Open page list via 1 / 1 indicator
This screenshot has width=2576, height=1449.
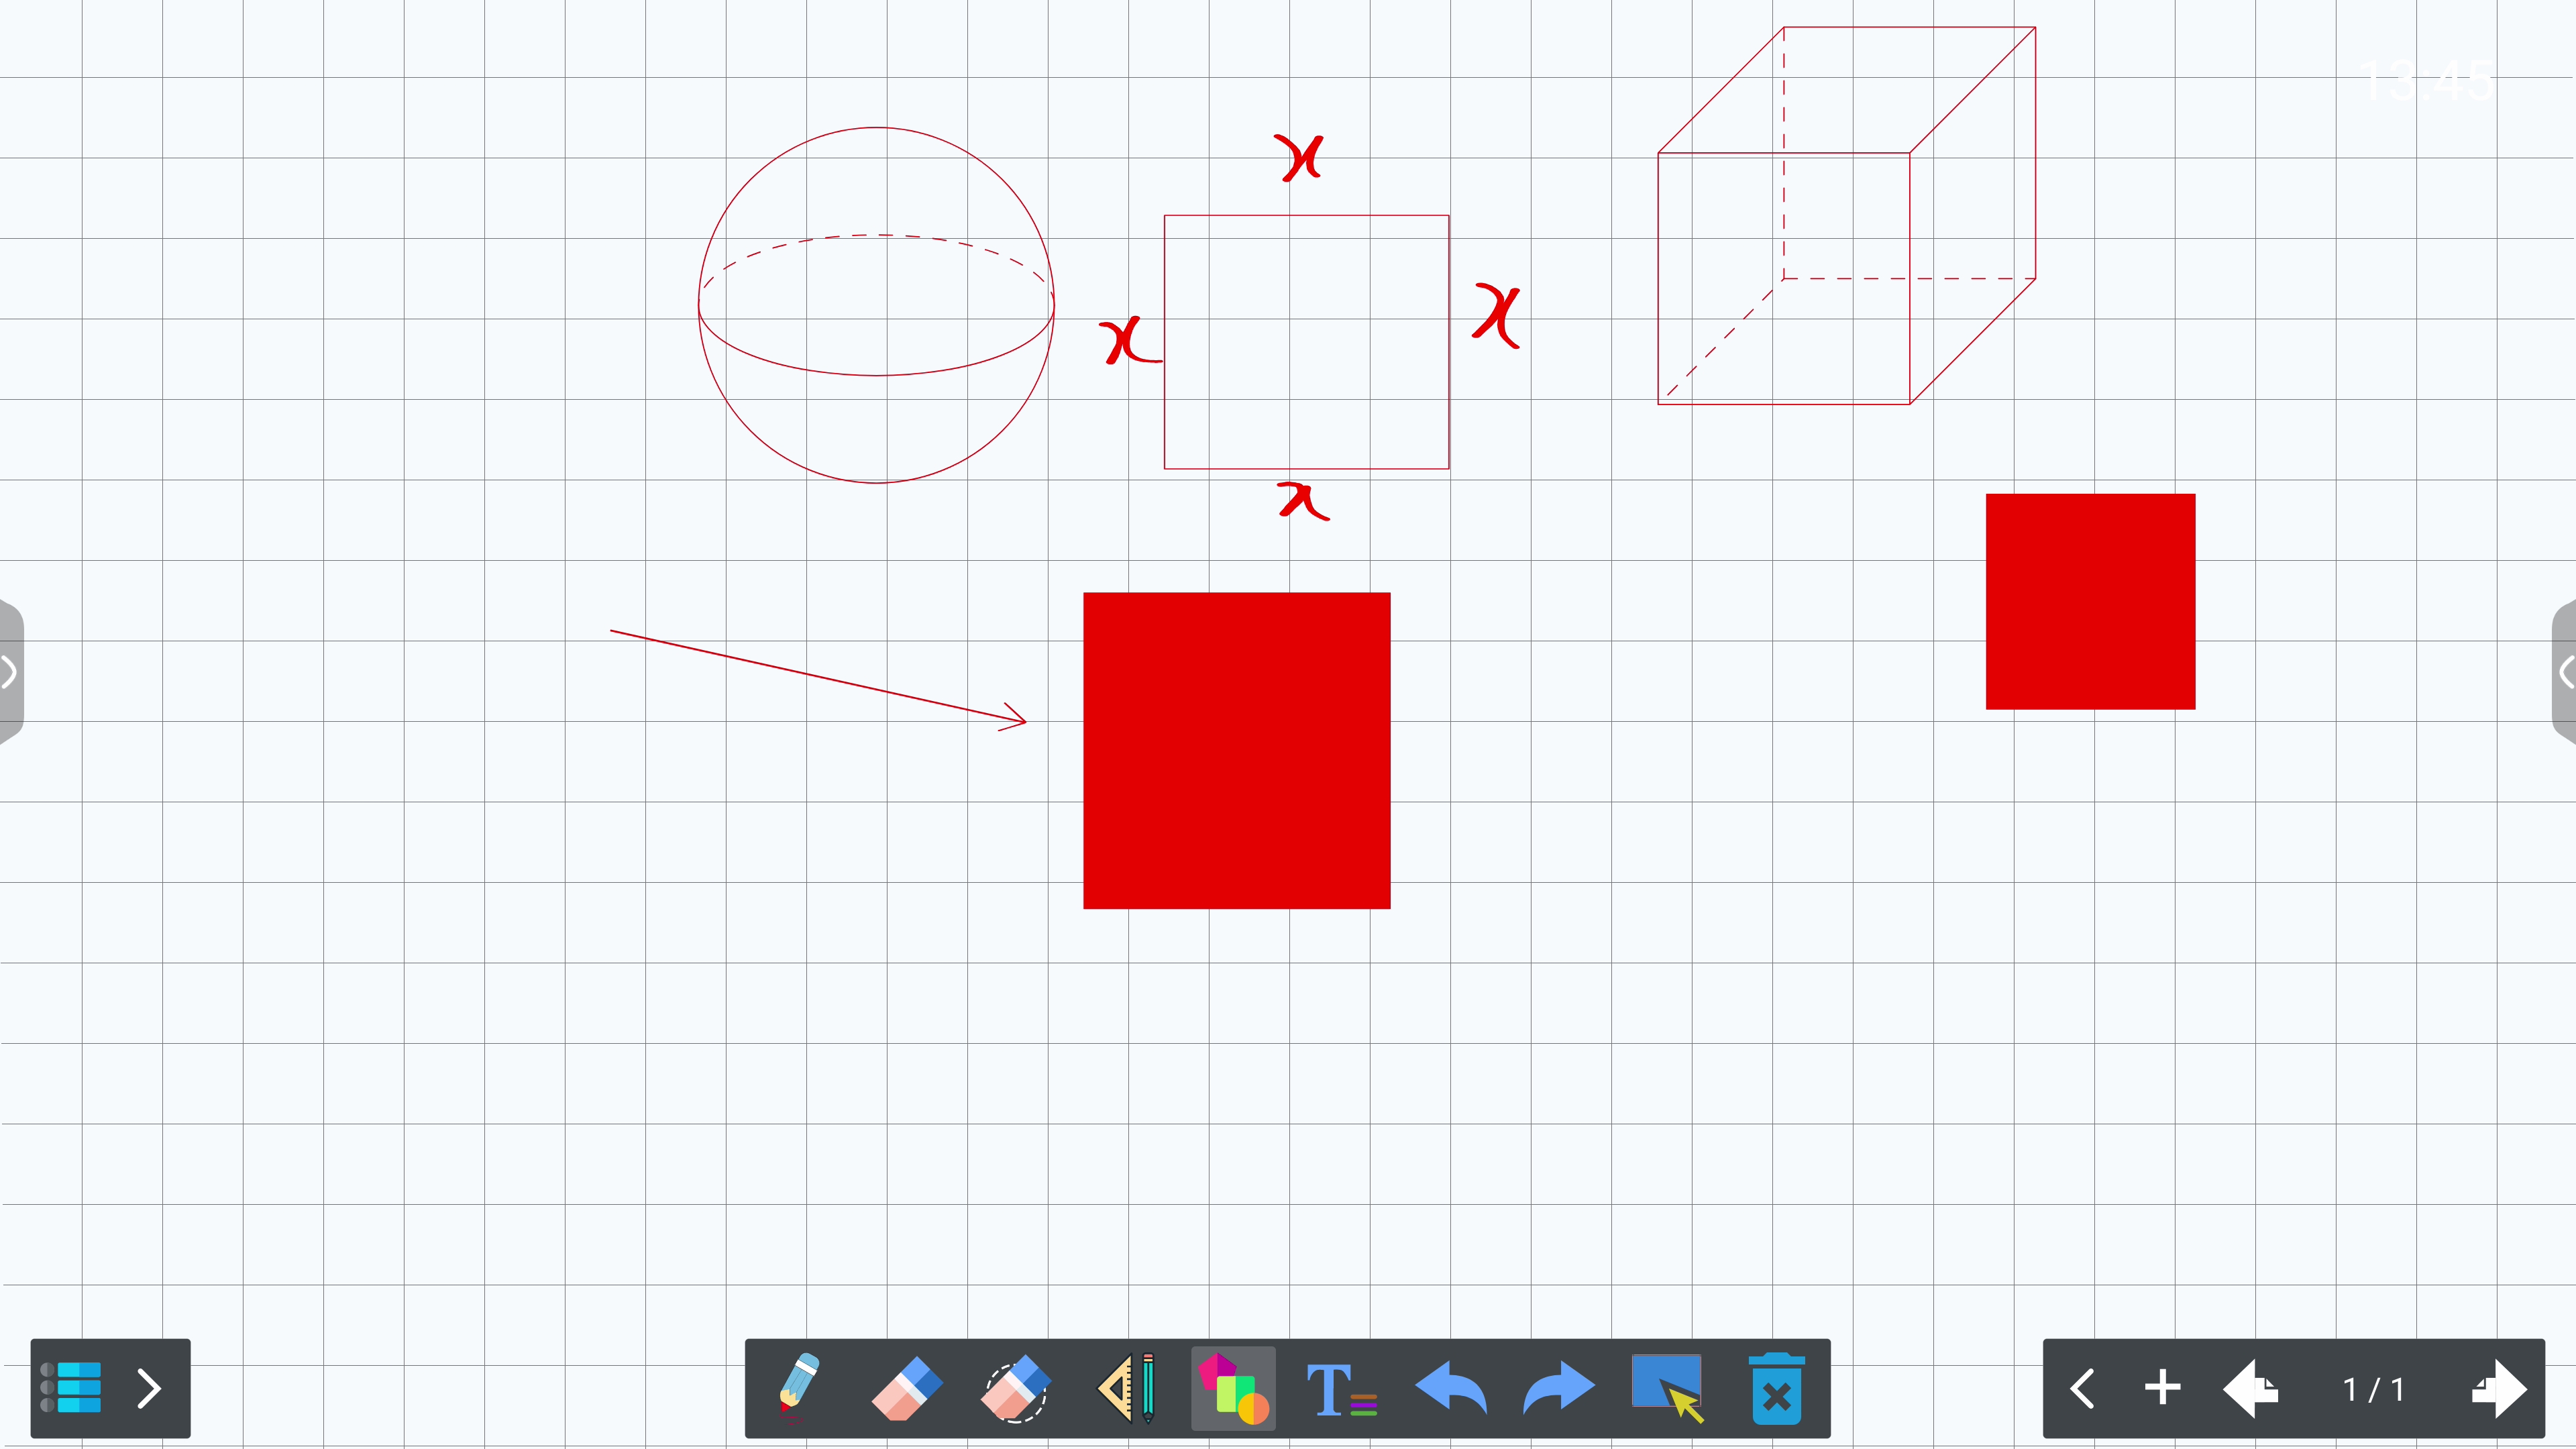[x=2373, y=1388]
